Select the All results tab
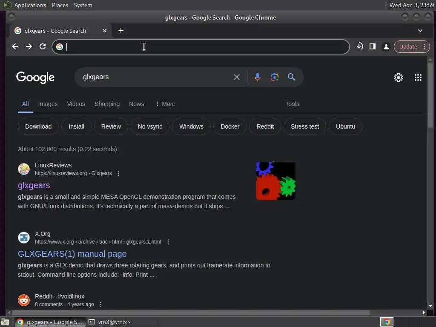The width and height of the screenshot is (436, 327). 25,104
